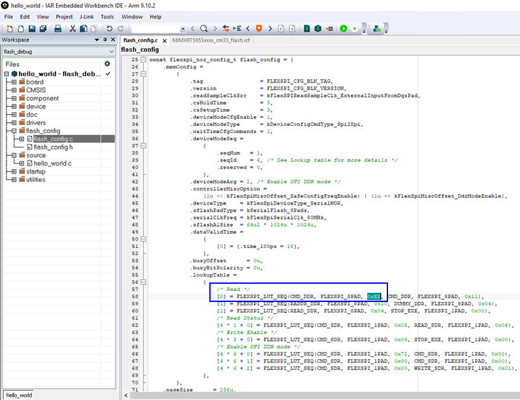Viewport: 520px width, 400px height.
Task: Click the Compile green icon
Action: click(307, 29)
